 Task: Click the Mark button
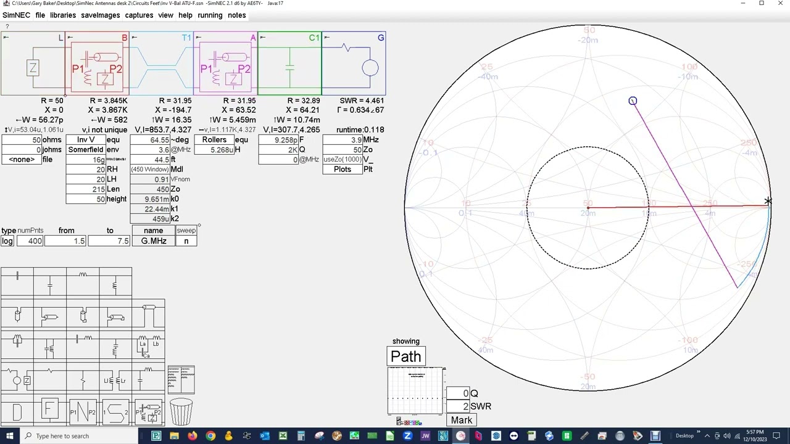[462, 420]
